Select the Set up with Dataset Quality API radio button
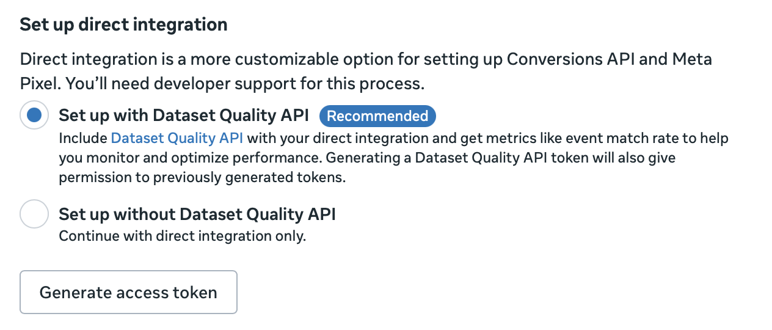 34,115
